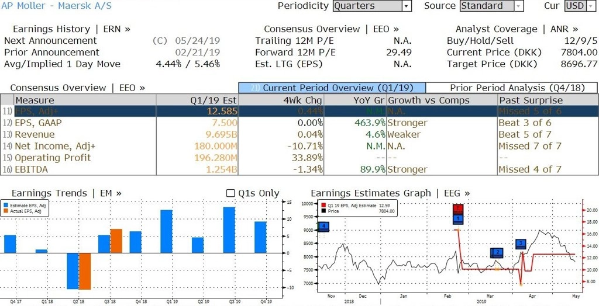
Task: Click the blue event marker numbered 2
Action: (497, 253)
